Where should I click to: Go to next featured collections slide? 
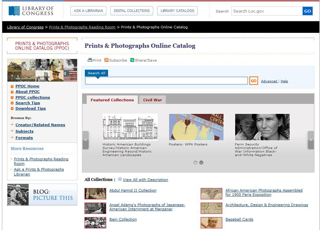(x=311, y=140)
